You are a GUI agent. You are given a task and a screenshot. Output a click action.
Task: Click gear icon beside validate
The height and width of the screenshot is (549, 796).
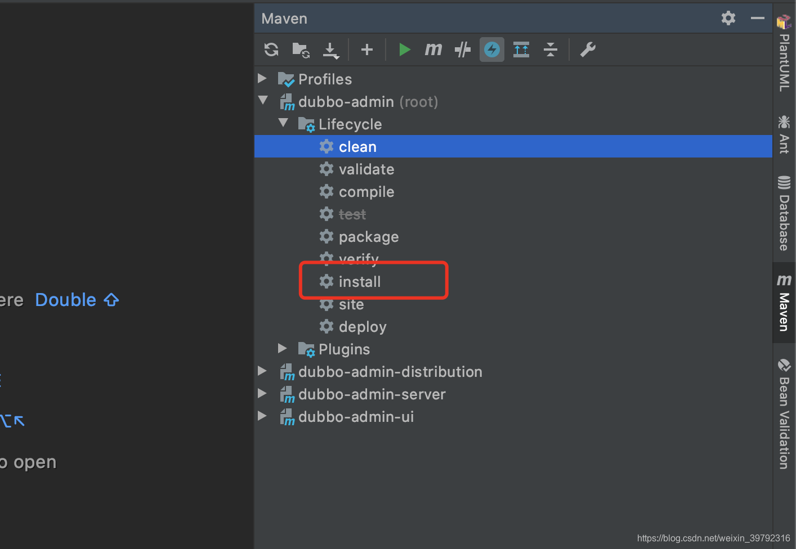(327, 169)
